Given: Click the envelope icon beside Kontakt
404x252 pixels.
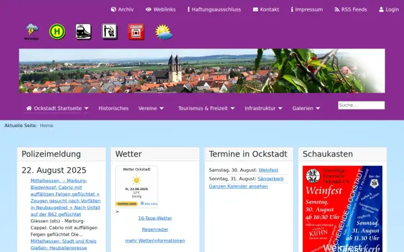Looking at the screenshot, I should [255, 9].
